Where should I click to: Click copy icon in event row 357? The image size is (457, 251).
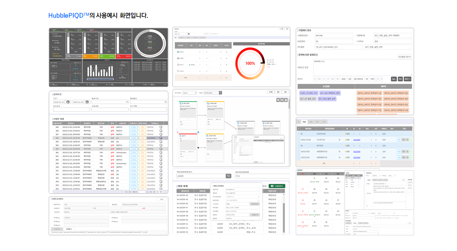pos(161,171)
